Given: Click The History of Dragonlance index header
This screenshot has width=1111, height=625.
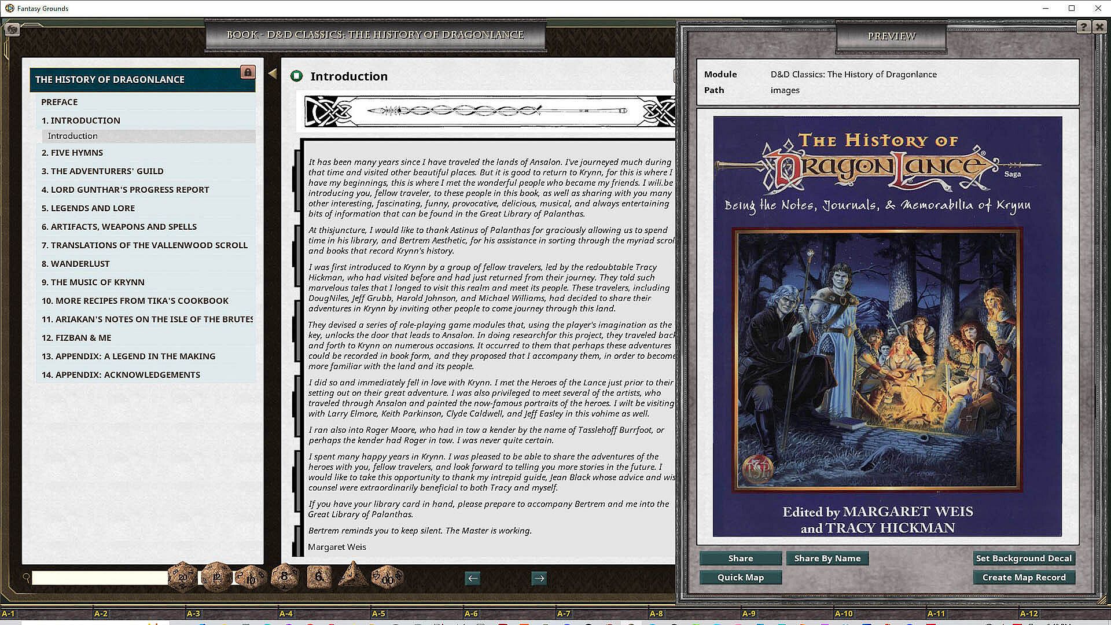Looking at the screenshot, I should click(x=142, y=79).
